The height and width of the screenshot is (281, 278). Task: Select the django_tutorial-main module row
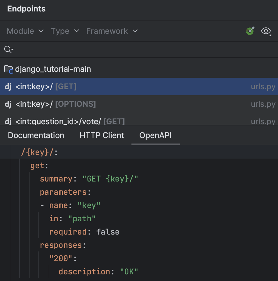click(139, 69)
